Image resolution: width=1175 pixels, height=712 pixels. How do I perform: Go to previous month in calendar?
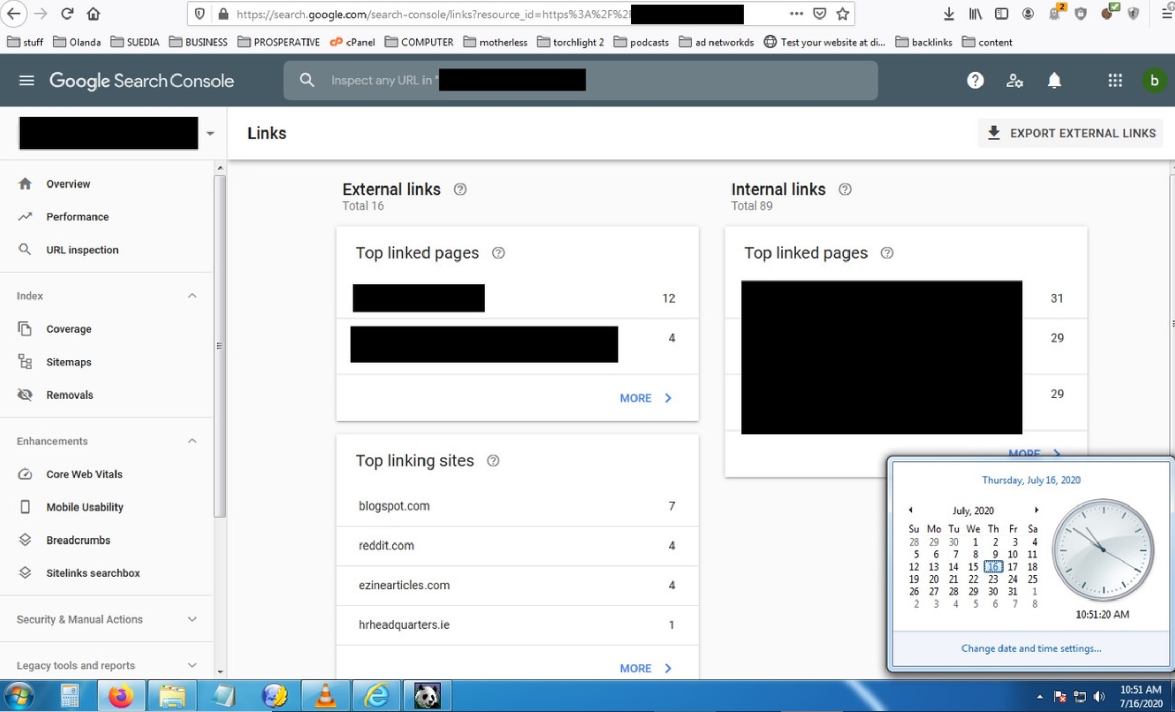[x=910, y=510]
